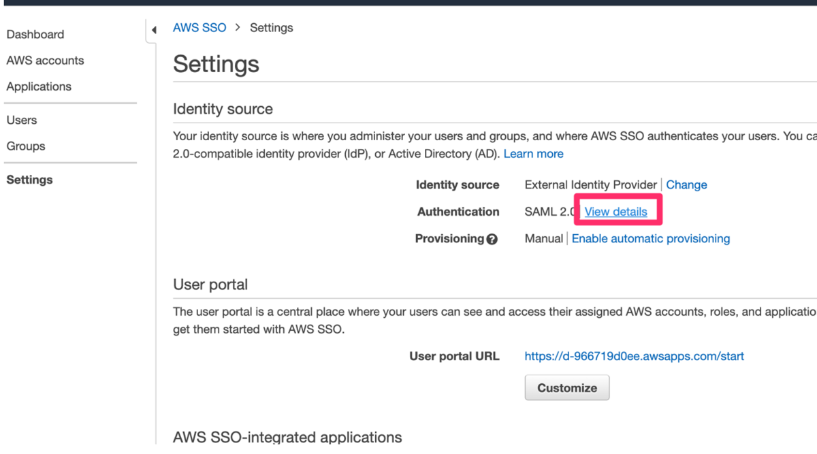Screen dimensions: 817x454
Task: Click the Settings page title
Action: pos(216,64)
